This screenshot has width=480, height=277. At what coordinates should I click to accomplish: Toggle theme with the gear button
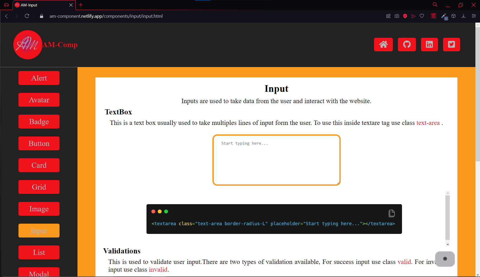(445, 259)
